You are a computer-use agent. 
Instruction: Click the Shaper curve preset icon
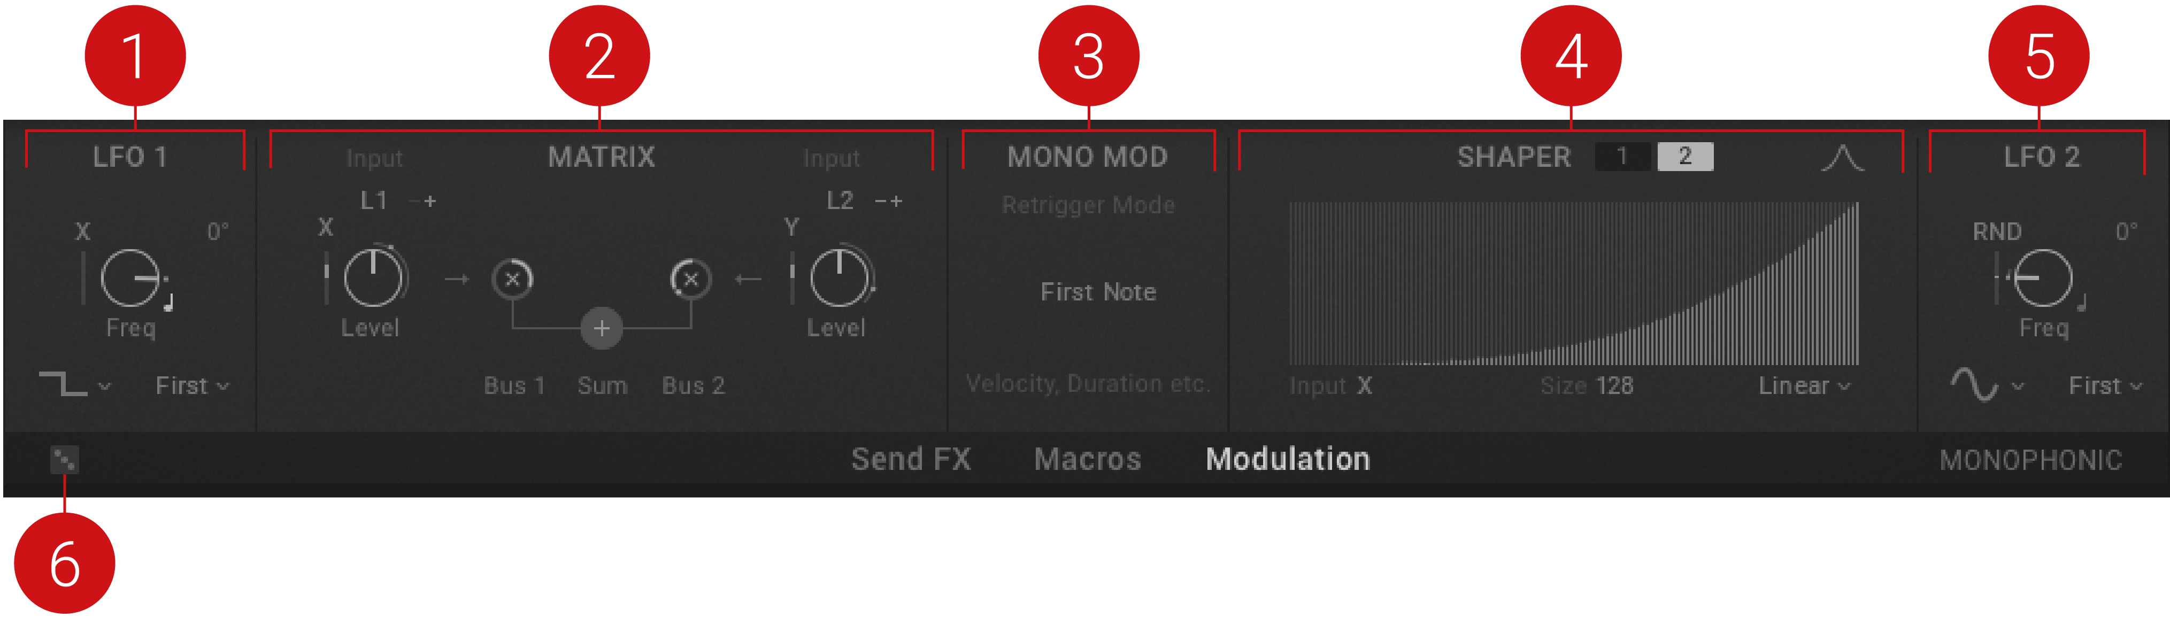tap(1842, 158)
